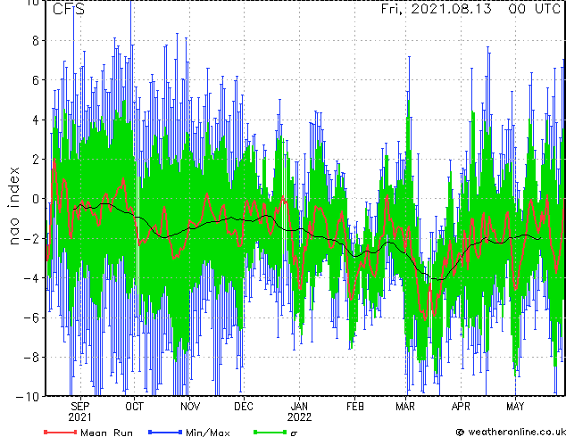Click the y-axis value -2
The height and width of the screenshot is (437, 566).
coord(31,238)
